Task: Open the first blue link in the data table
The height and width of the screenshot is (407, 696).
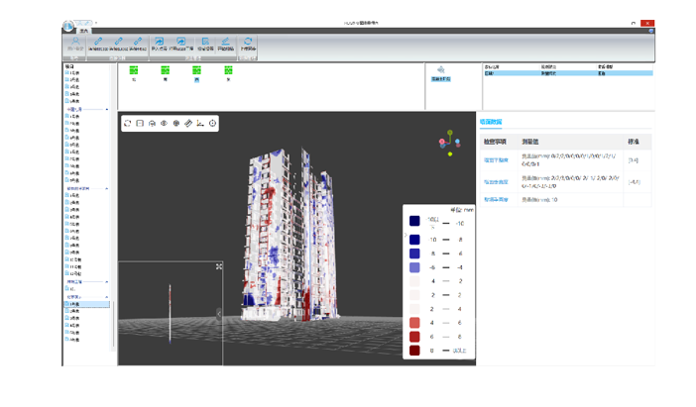Action: click(x=496, y=160)
